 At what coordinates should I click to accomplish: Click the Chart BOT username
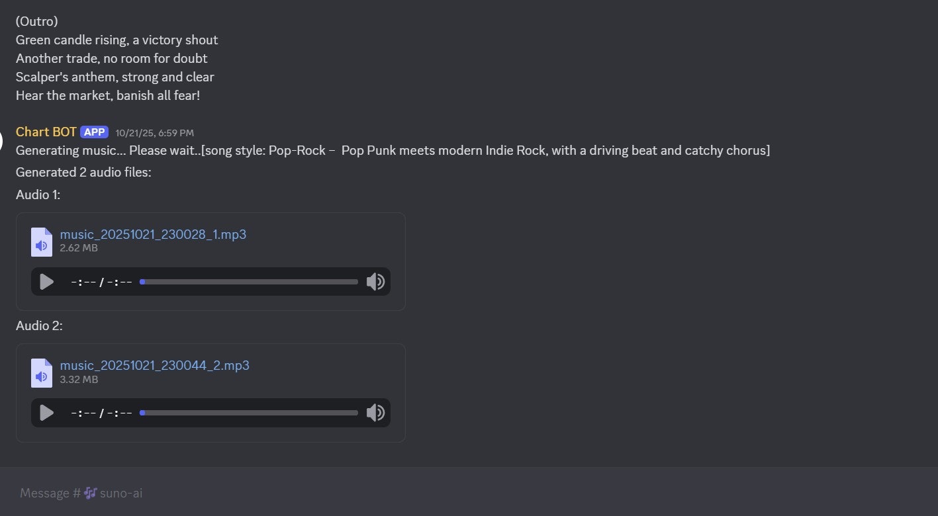(45, 132)
